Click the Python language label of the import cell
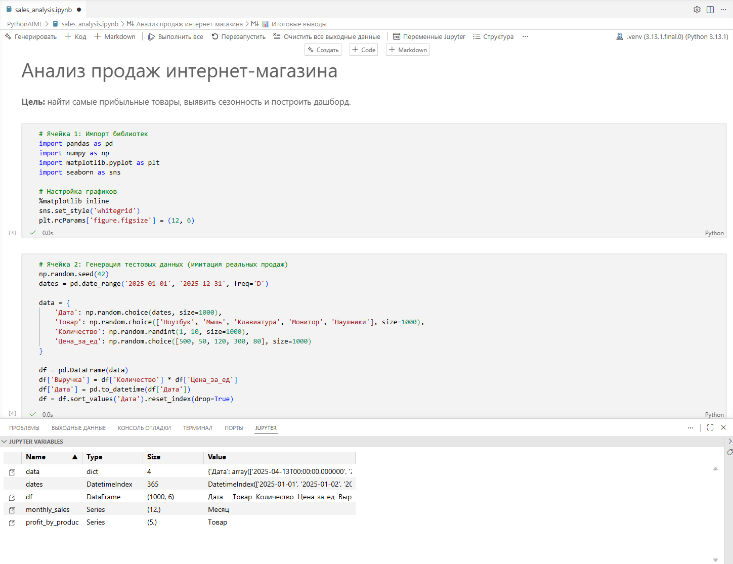733x564 pixels. [714, 233]
